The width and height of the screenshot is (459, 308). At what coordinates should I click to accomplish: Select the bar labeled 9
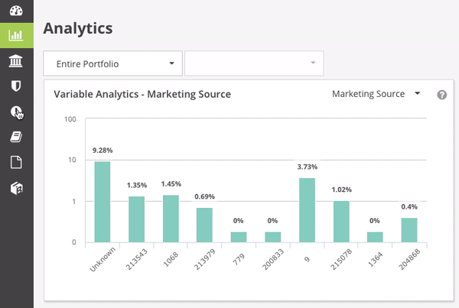coord(307,210)
